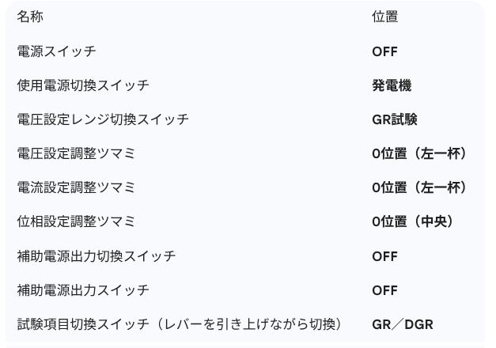
Task: Select the 電流設定調整ツマミ name cell
Action: [76, 187]
